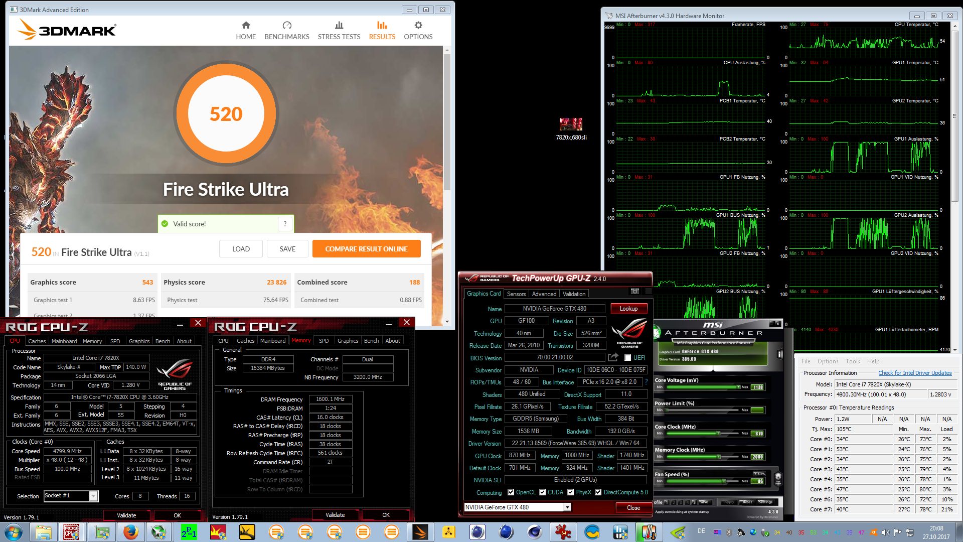Click the Afterburner Reset button
Image resolution: width=963 pixels, height=542 pixels.
747,502
